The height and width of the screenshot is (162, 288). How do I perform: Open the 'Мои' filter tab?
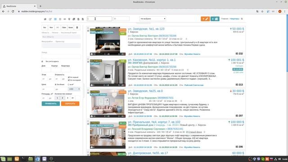pos(51,27)
